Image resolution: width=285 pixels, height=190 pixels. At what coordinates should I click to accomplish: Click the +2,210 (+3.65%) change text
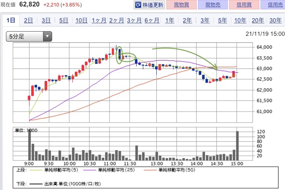[x=62, y=5]
